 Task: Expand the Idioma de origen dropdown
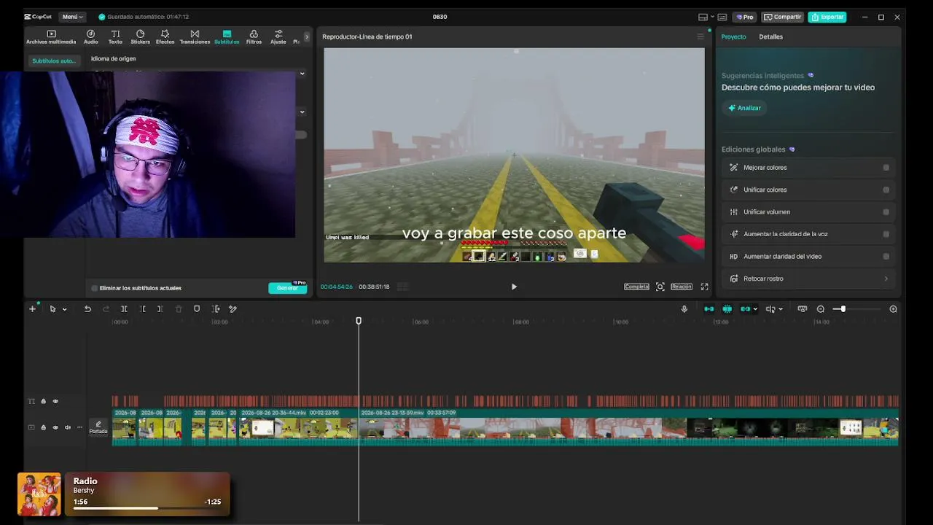302,74
